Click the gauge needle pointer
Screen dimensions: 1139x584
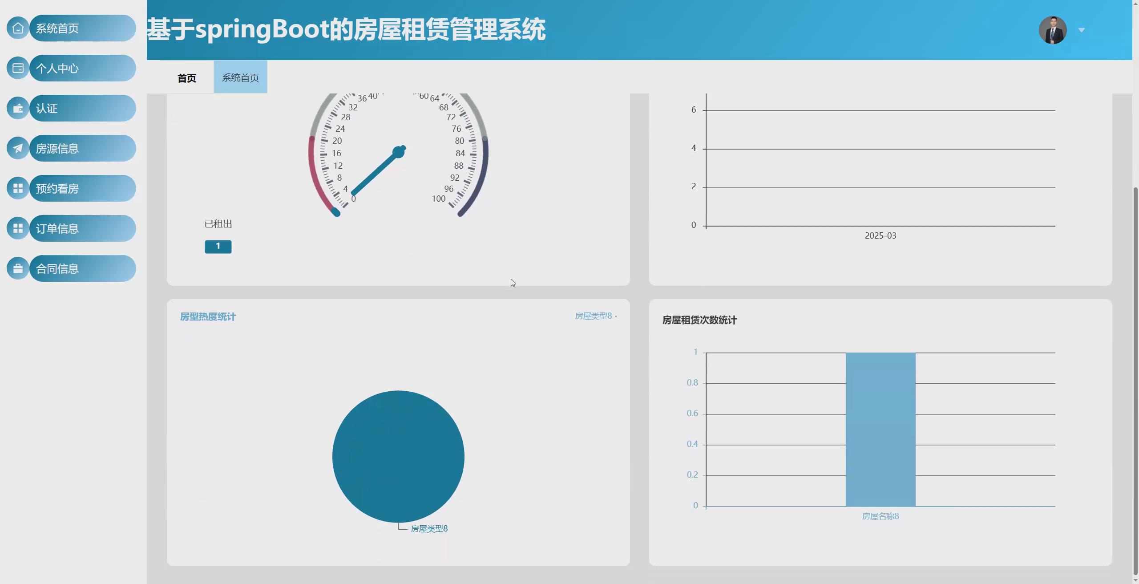click(378, 171)
